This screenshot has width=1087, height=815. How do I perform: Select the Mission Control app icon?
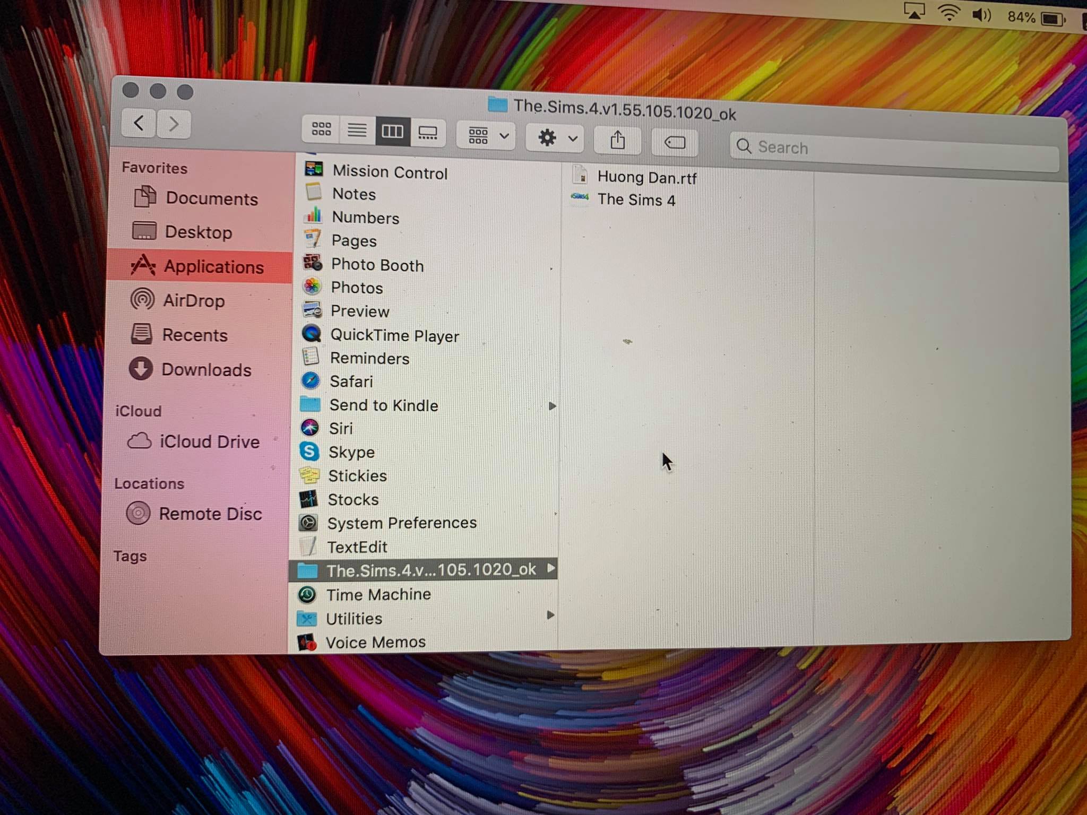314,169
